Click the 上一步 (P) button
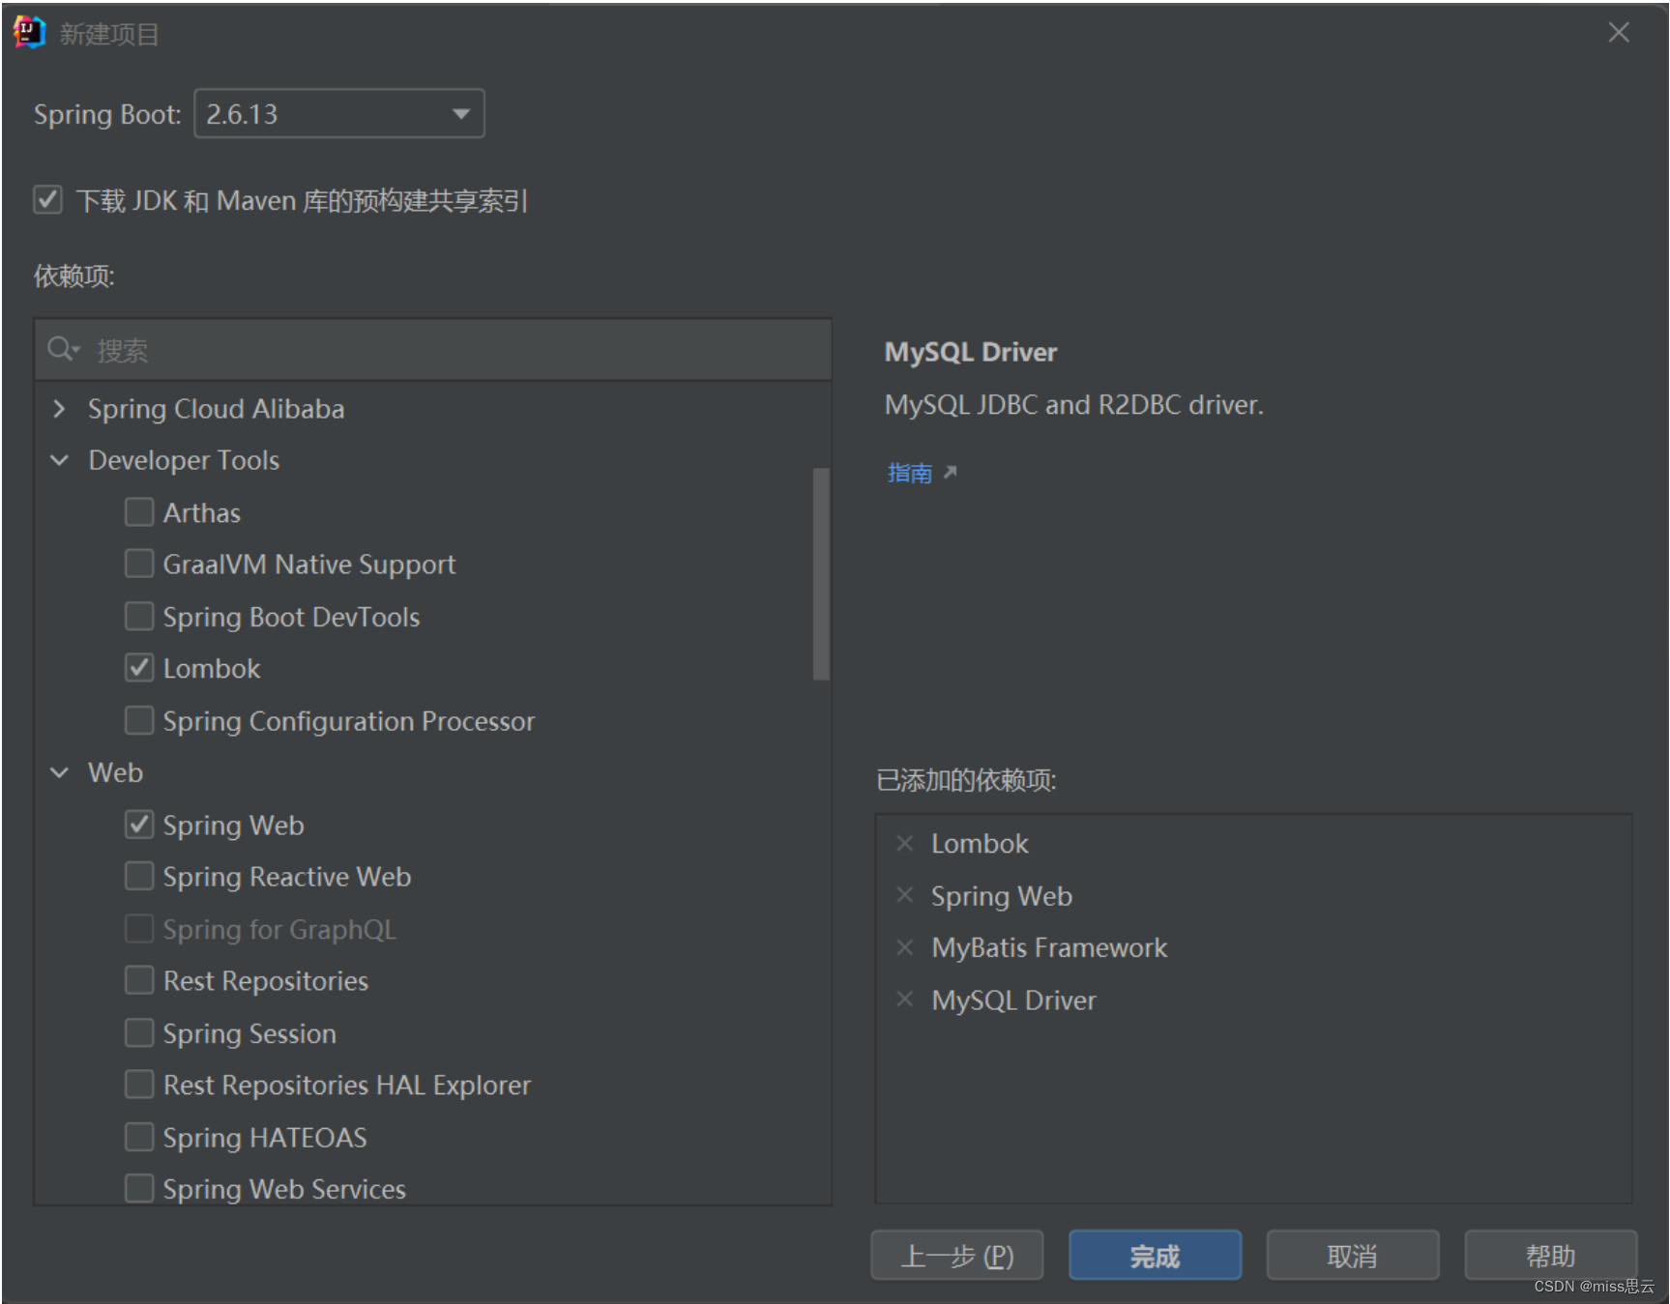This screenshot has height=1304, width=1670. [x=957, y=1256]
